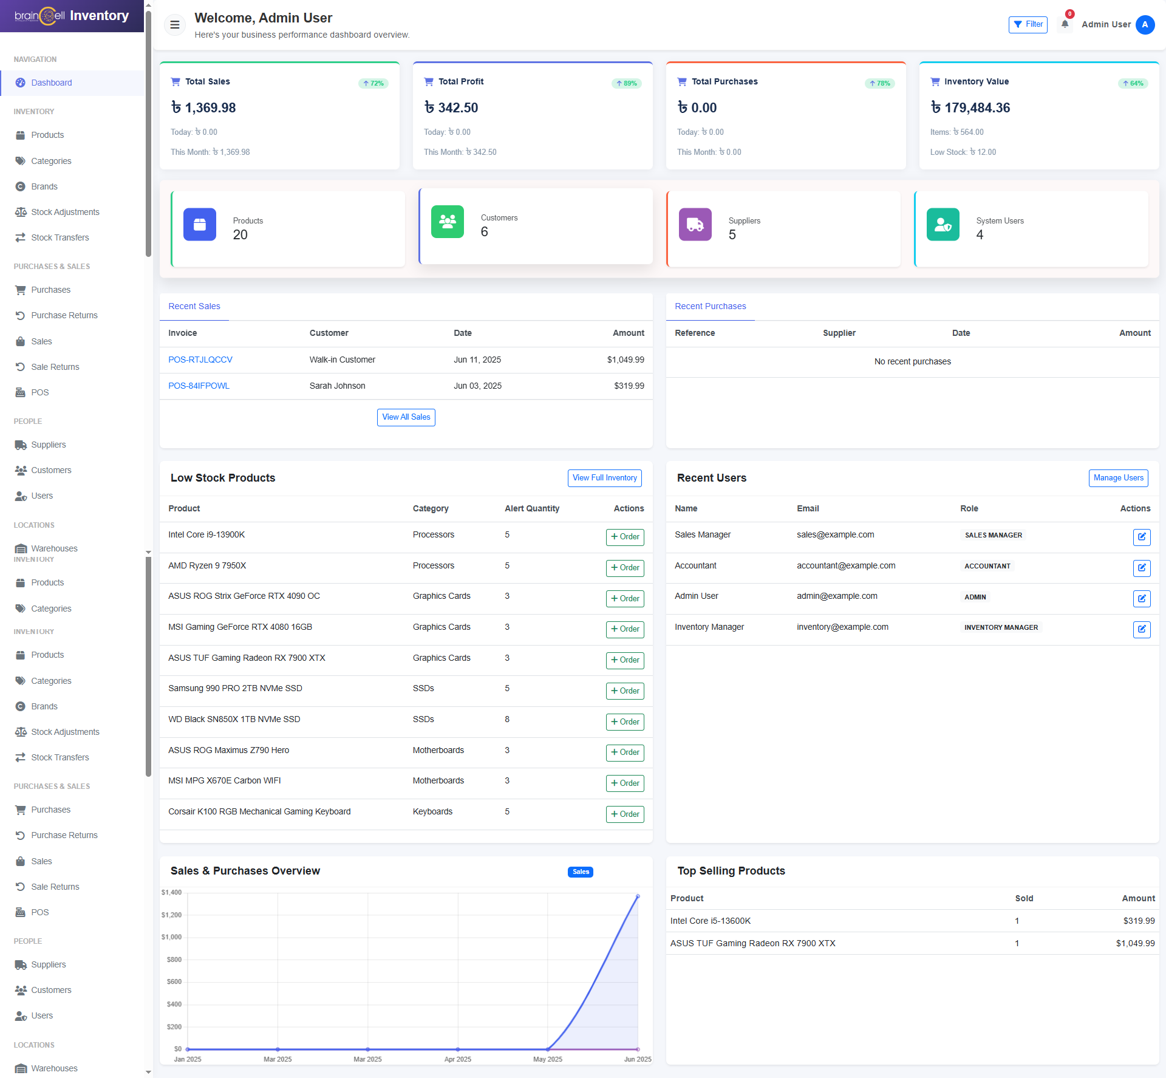Open Dashboard in the sidebar navigation

tap(52, 83)
